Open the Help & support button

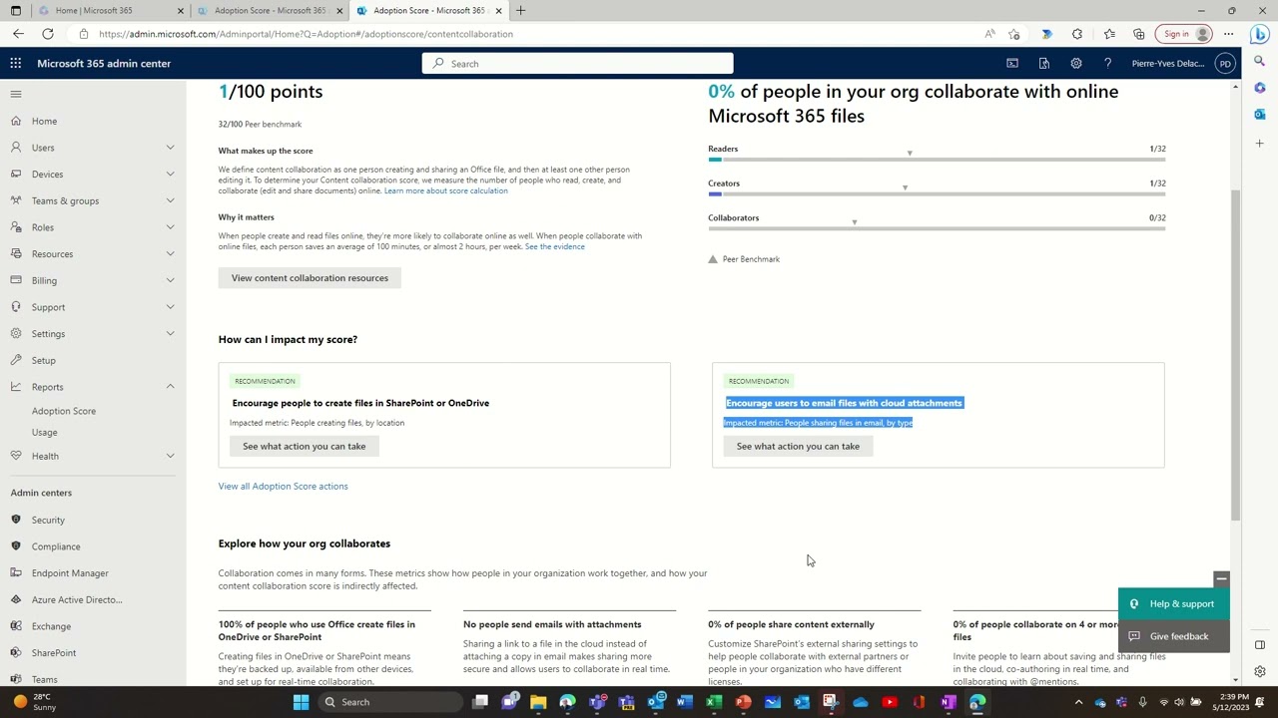[1174, 603]
